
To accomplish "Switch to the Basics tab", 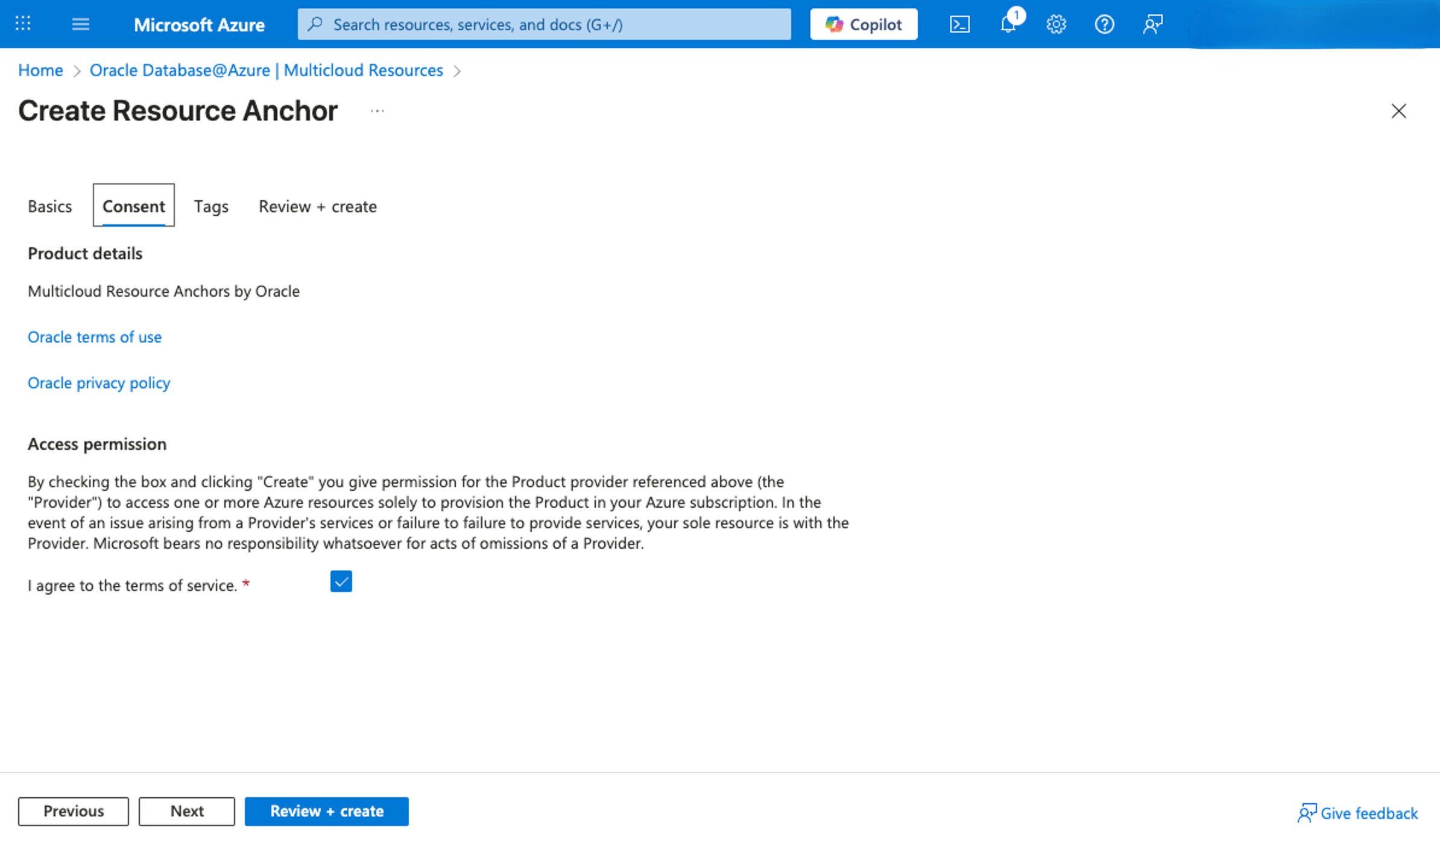I will pos(49,206).
